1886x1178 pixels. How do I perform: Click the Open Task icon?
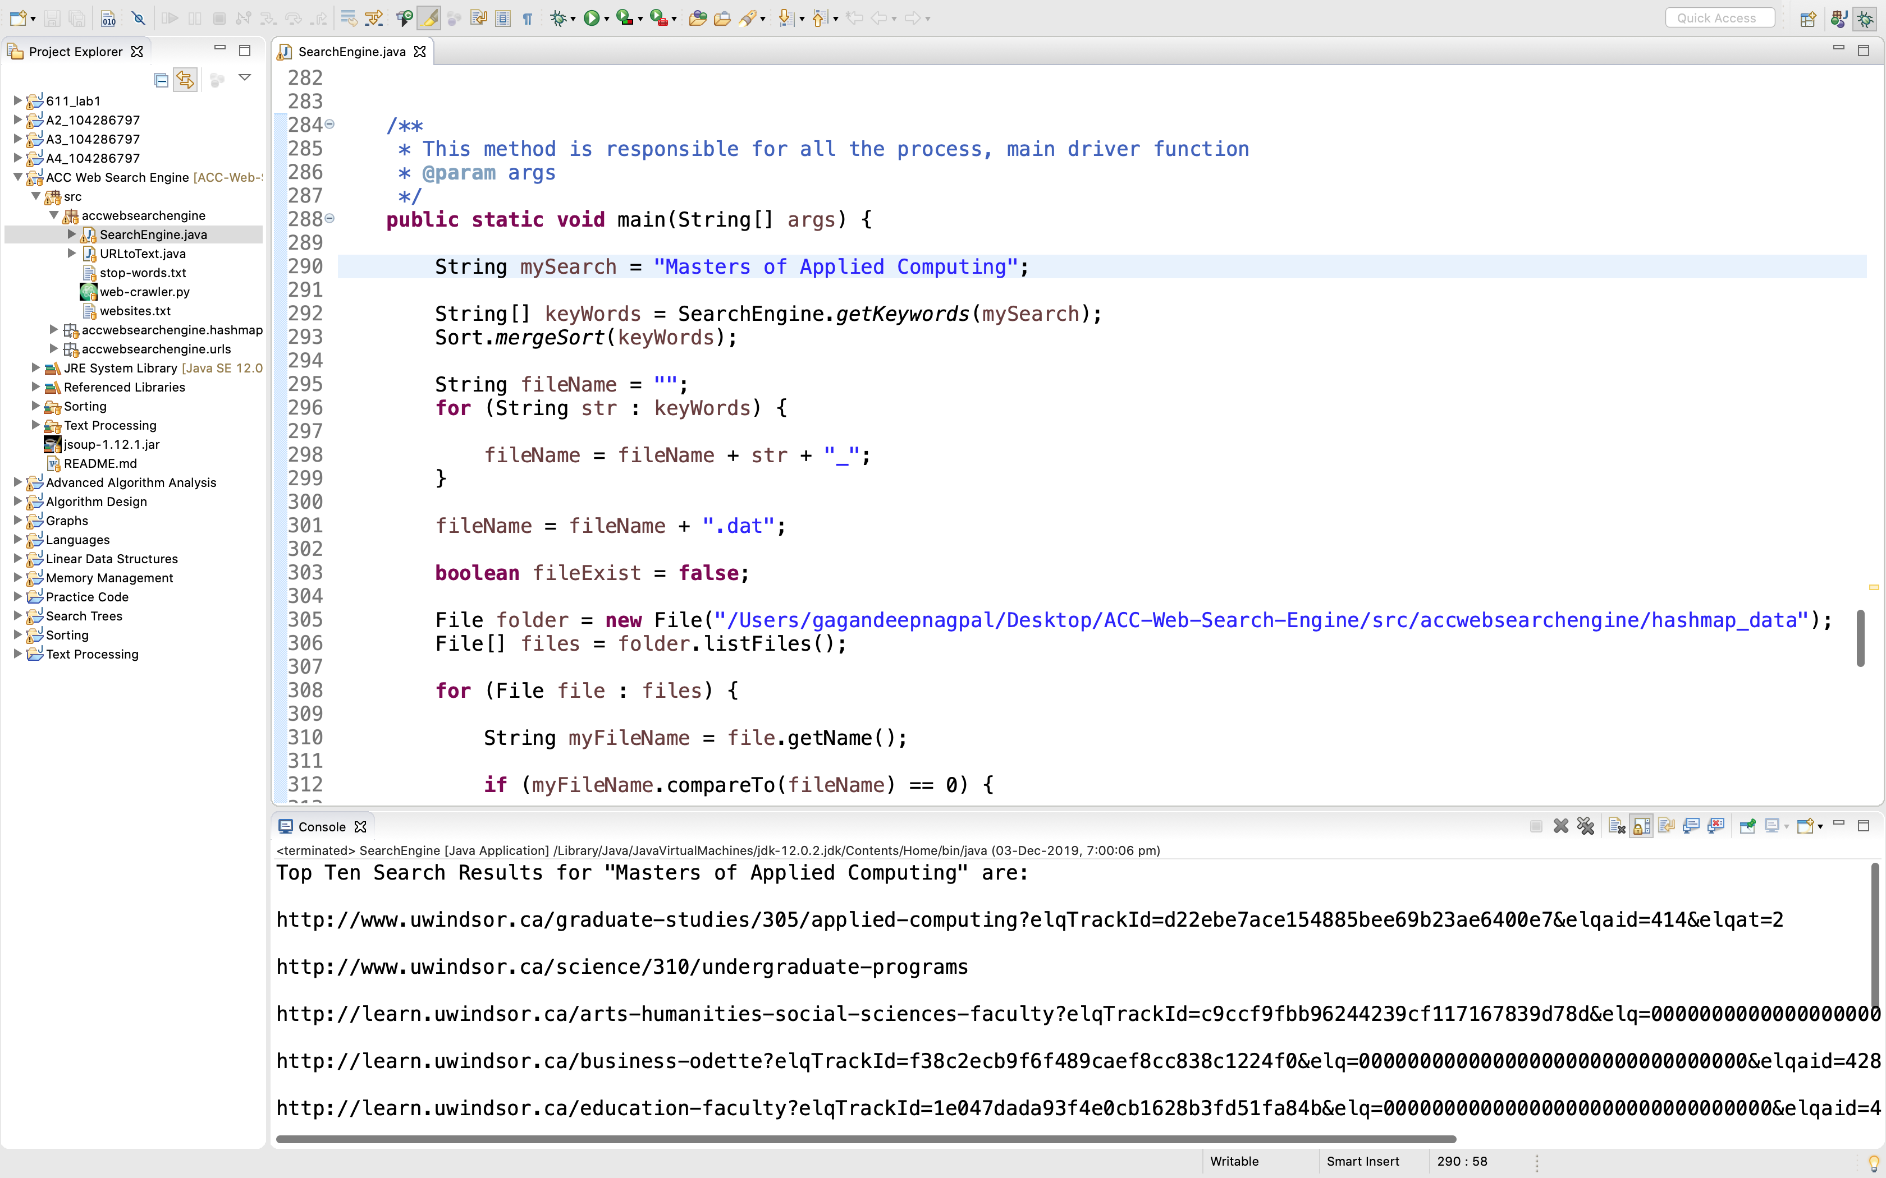tap(722, 18)
